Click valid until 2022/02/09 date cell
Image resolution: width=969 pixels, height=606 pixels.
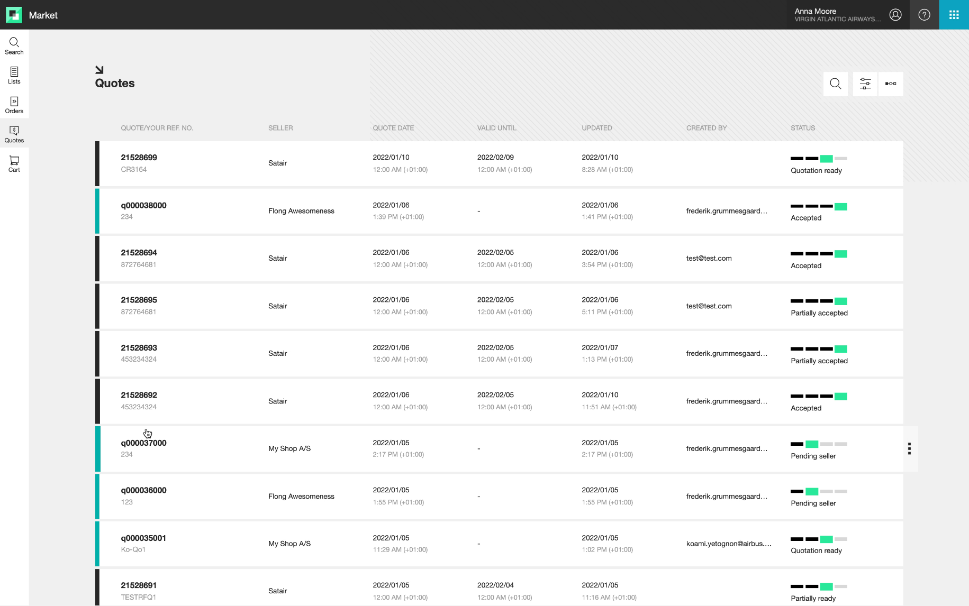(x=495, y=158)
